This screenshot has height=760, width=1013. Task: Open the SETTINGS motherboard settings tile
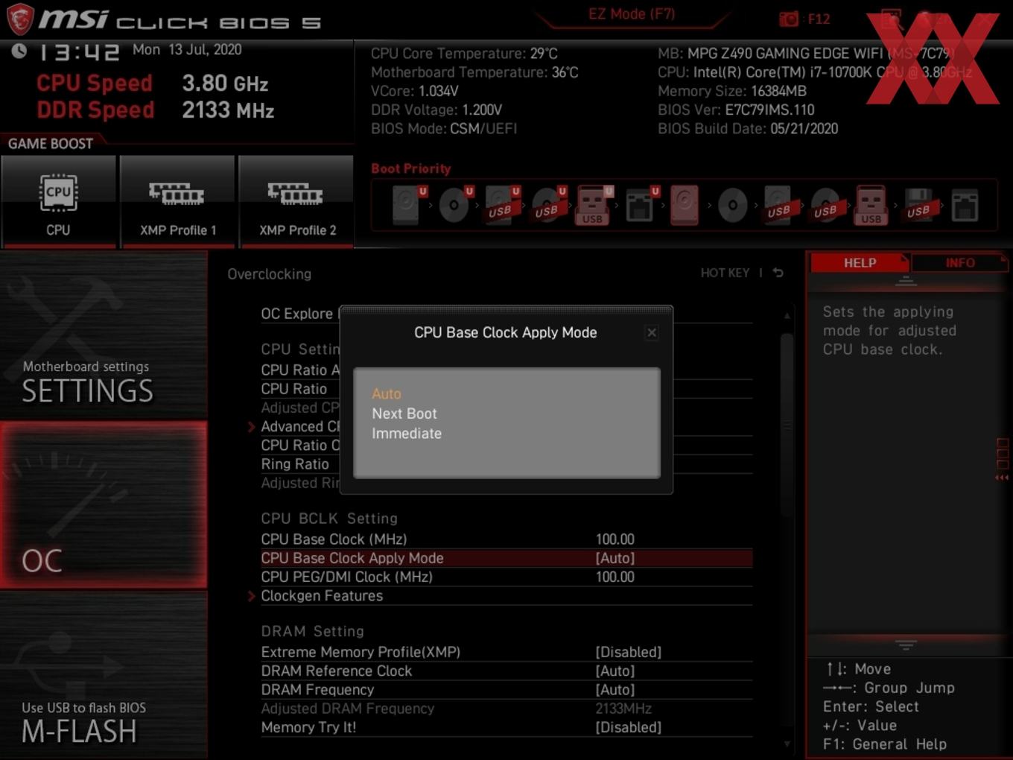coord(104,335)
